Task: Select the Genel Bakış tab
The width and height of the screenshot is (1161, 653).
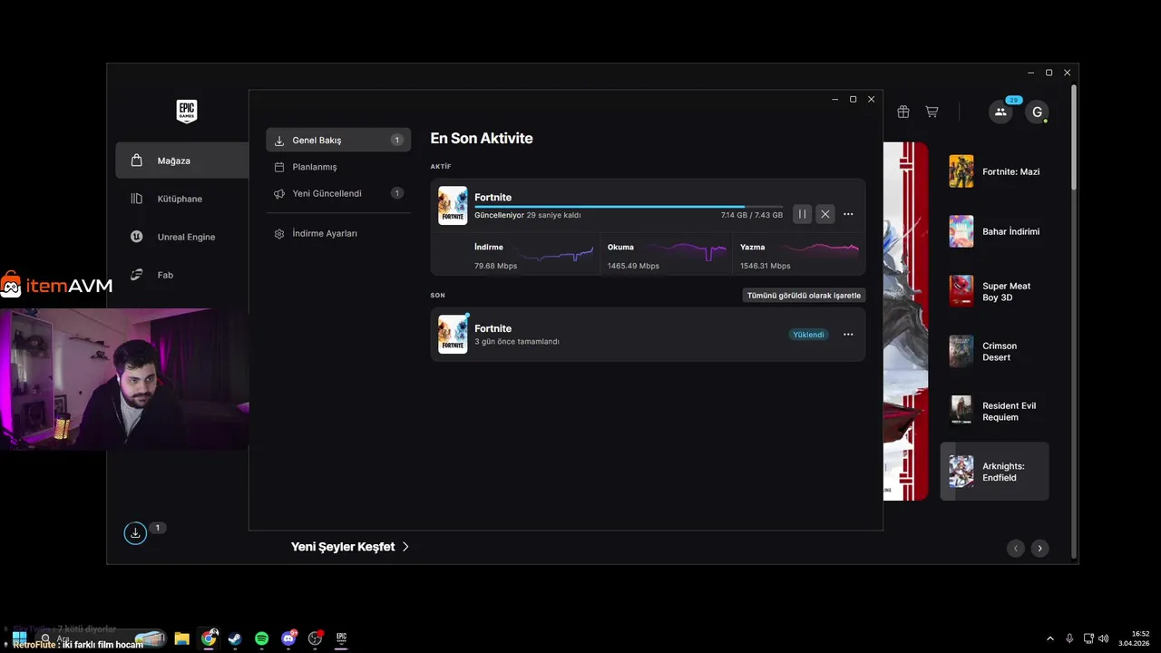Action: [x=338, y=141]
